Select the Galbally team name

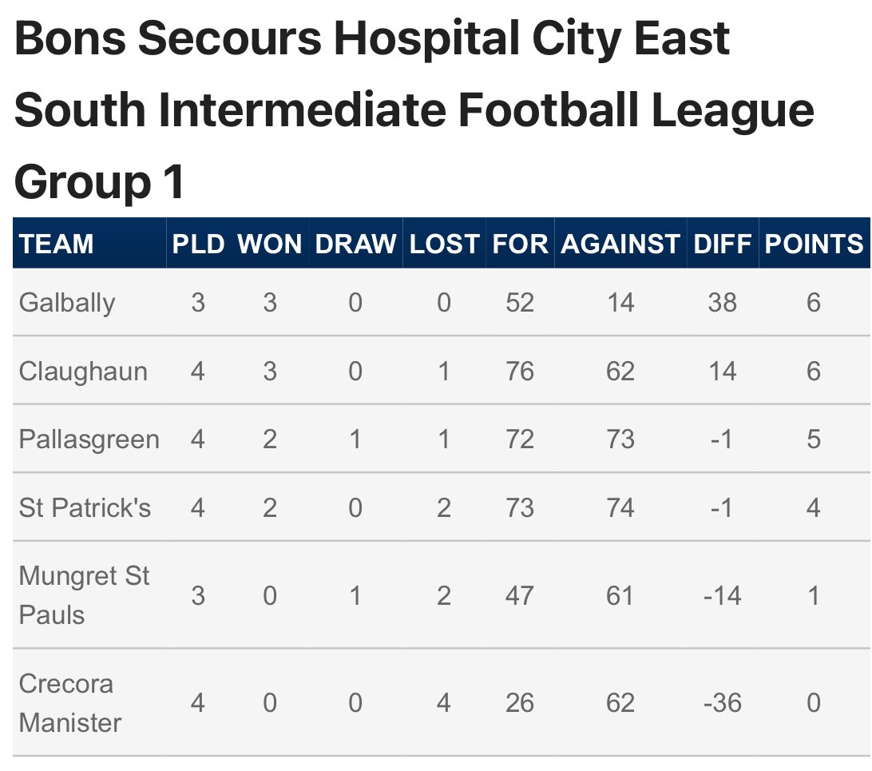pyautogui.click(x=67, y=303)
